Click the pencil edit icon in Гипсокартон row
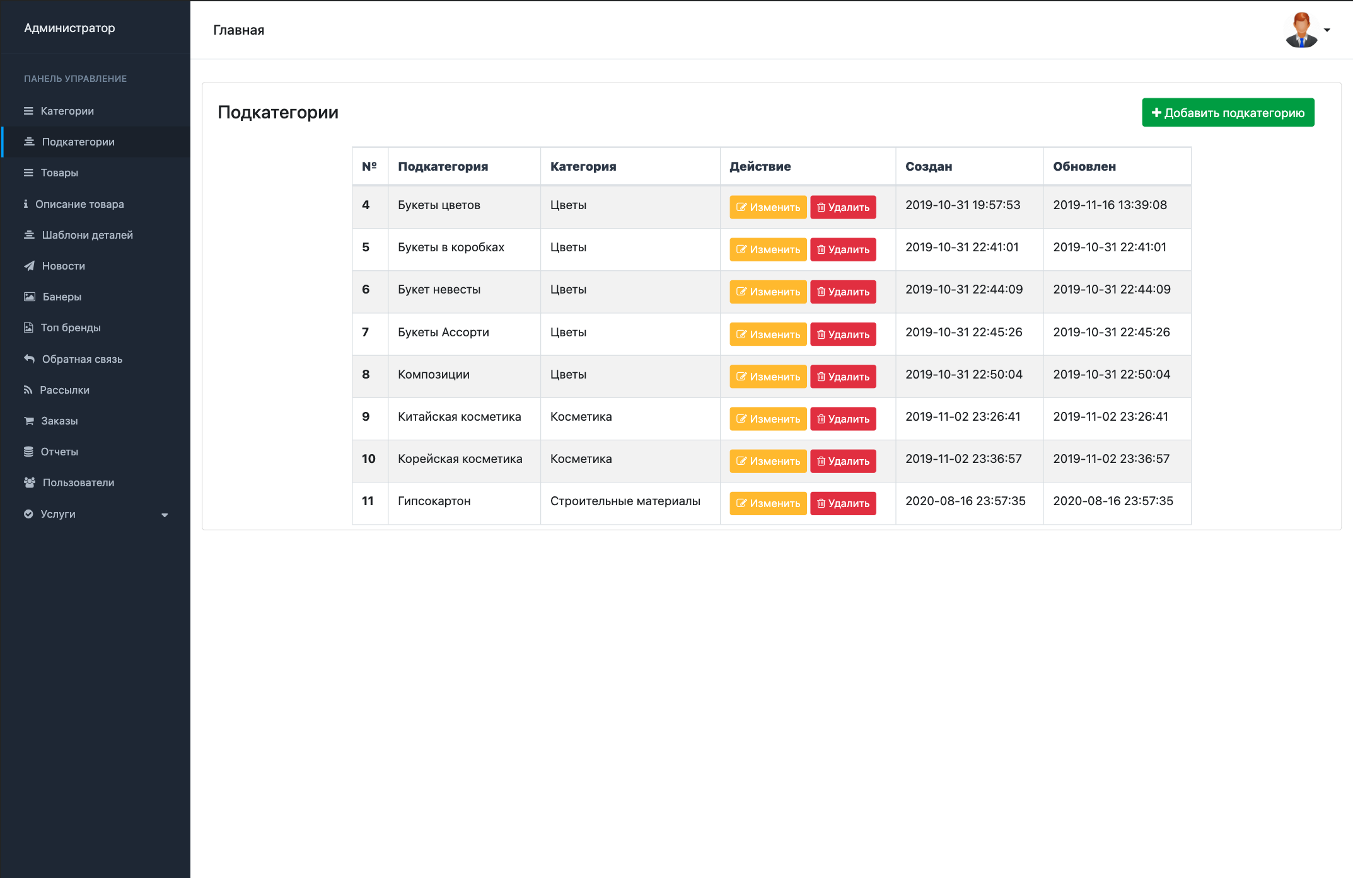The height and width of the screenshot is (878, 1353). tap(741, 503)
